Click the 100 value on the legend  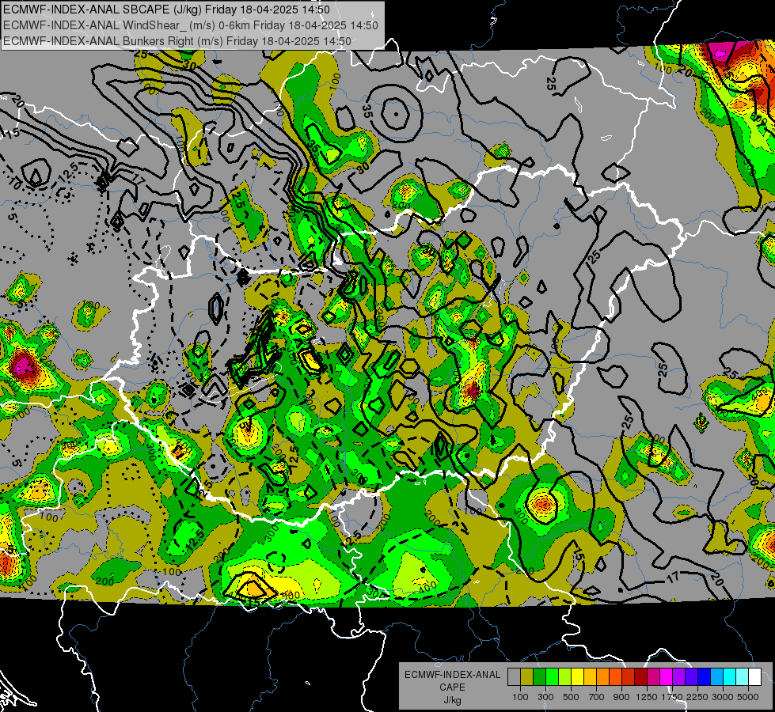point(520,697)
